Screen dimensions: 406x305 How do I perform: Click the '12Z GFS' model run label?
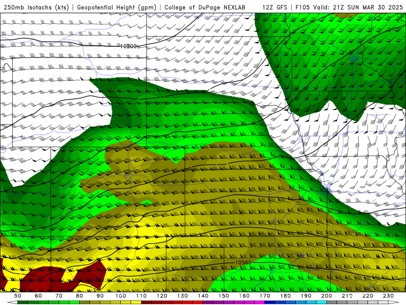pos(275,8)
